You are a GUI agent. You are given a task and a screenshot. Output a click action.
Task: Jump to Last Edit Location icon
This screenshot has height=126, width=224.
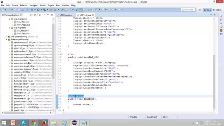pyautogui.click(x=109, y=10)
